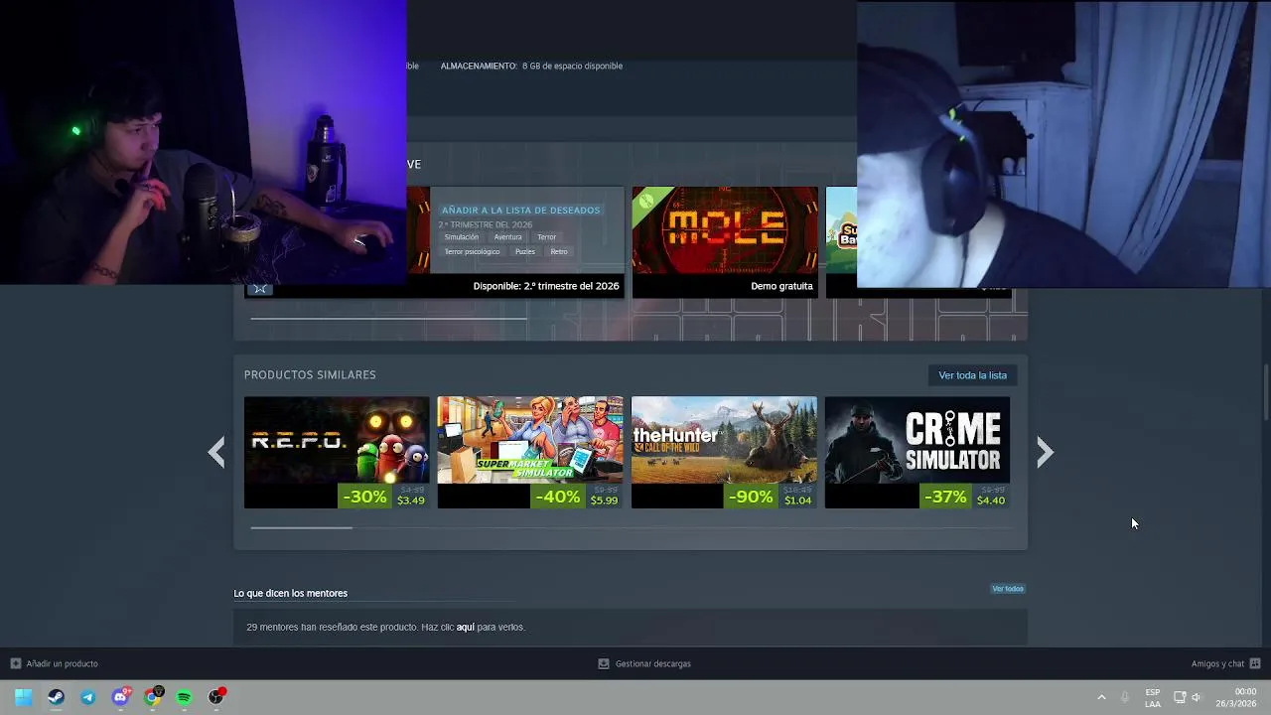The width and height of the screenshot is (1271, 715).
Task: Show next similar products with right arrow
Action: (1045, 453)
